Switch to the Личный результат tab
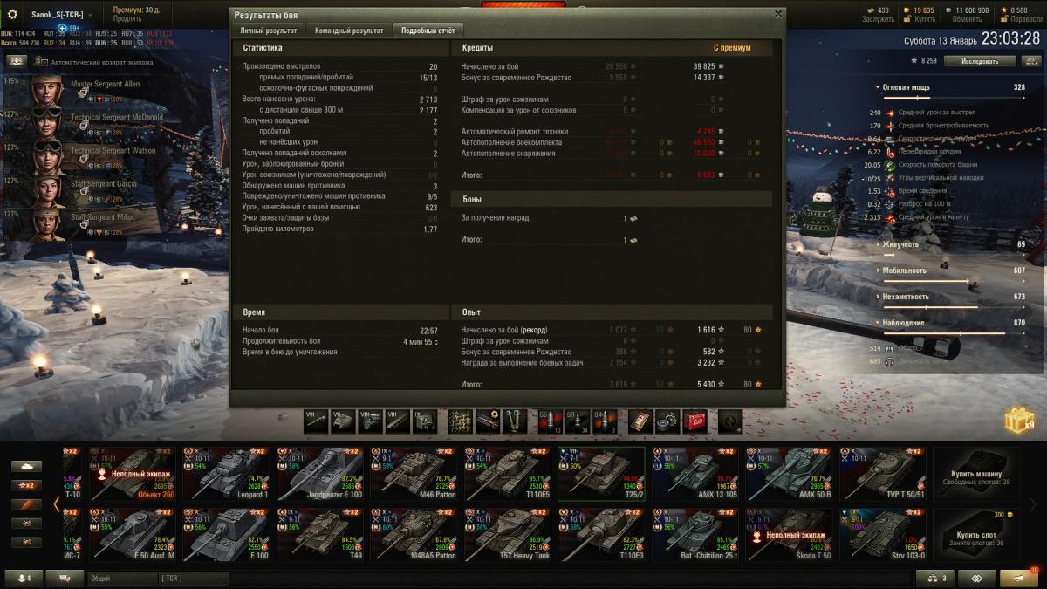 269,30
